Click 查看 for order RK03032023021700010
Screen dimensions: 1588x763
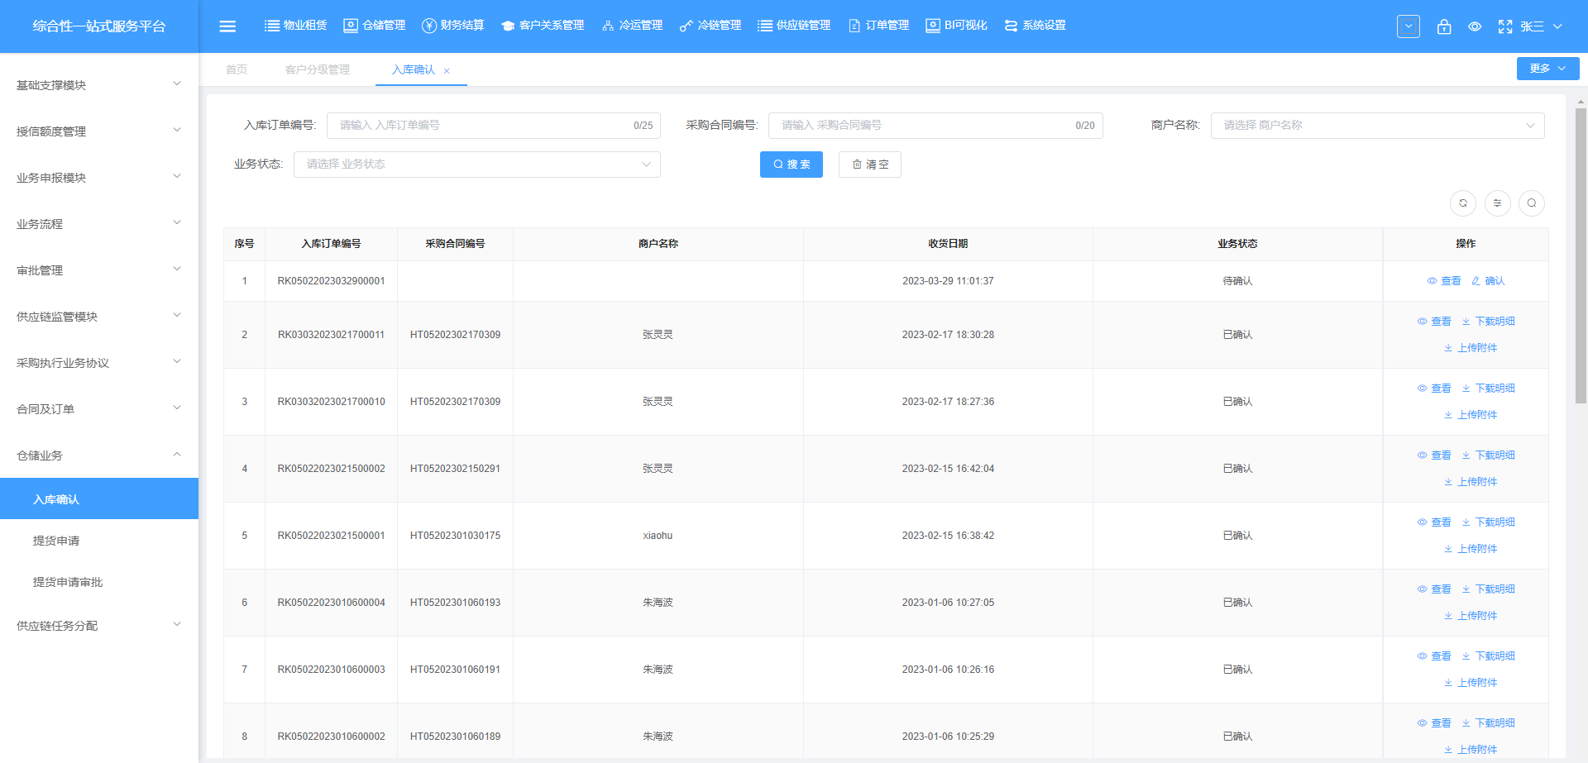[x=1434, y=389]
